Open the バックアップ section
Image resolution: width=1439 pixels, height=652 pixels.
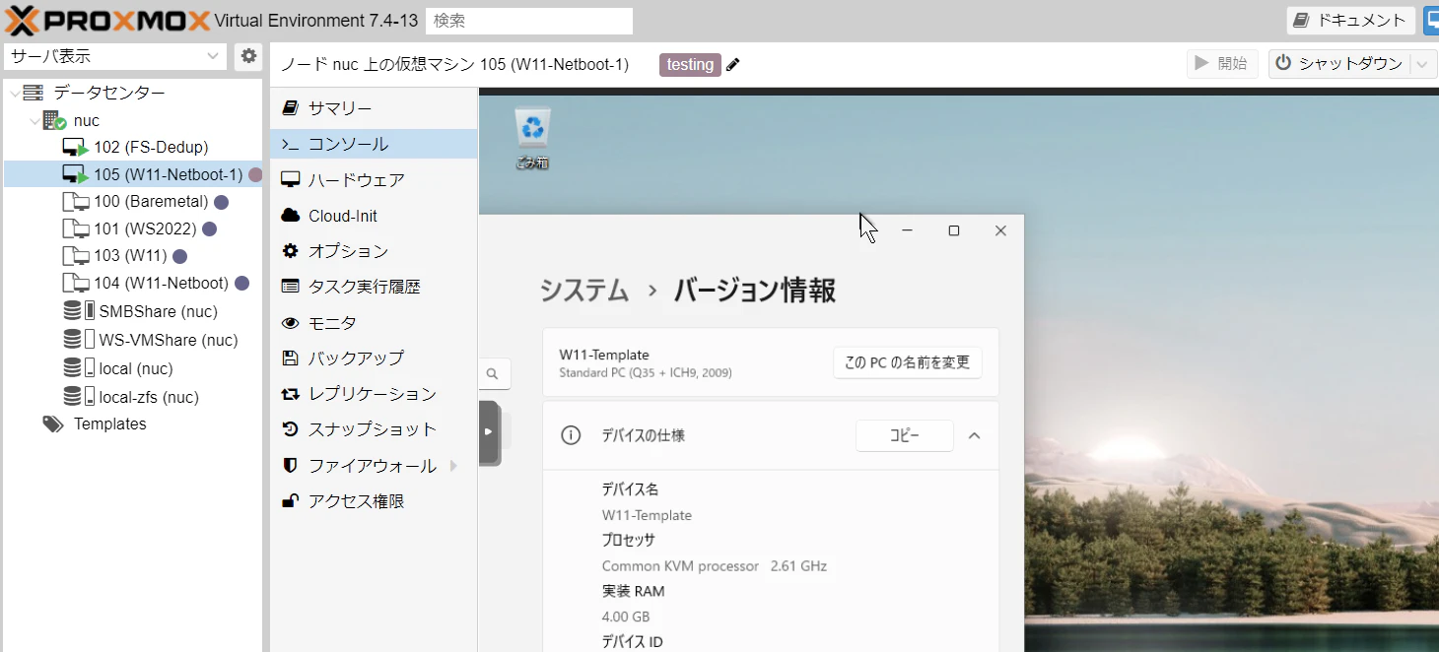click(x=374, y=358)
